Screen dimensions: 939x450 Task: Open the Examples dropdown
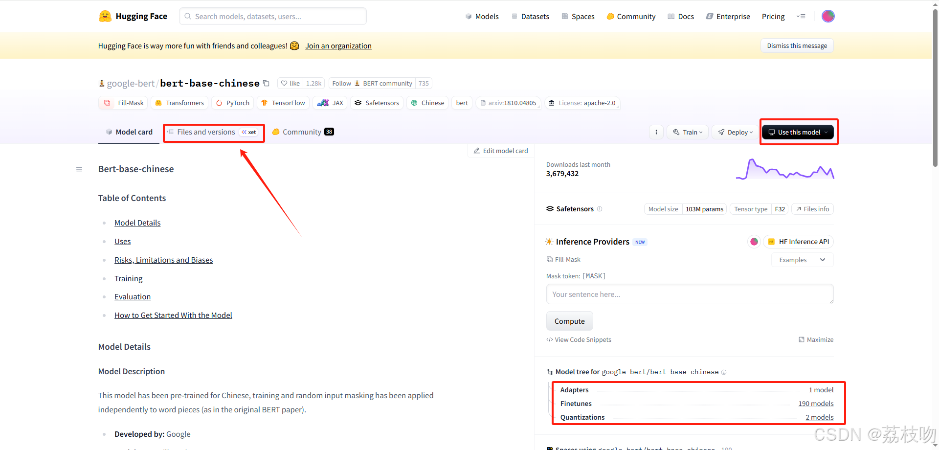[x=803, y=260]
